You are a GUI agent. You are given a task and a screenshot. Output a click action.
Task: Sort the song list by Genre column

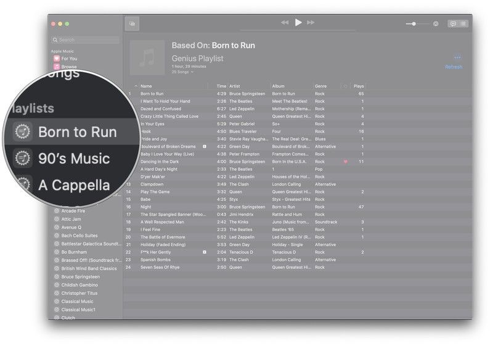click(321, 86)
